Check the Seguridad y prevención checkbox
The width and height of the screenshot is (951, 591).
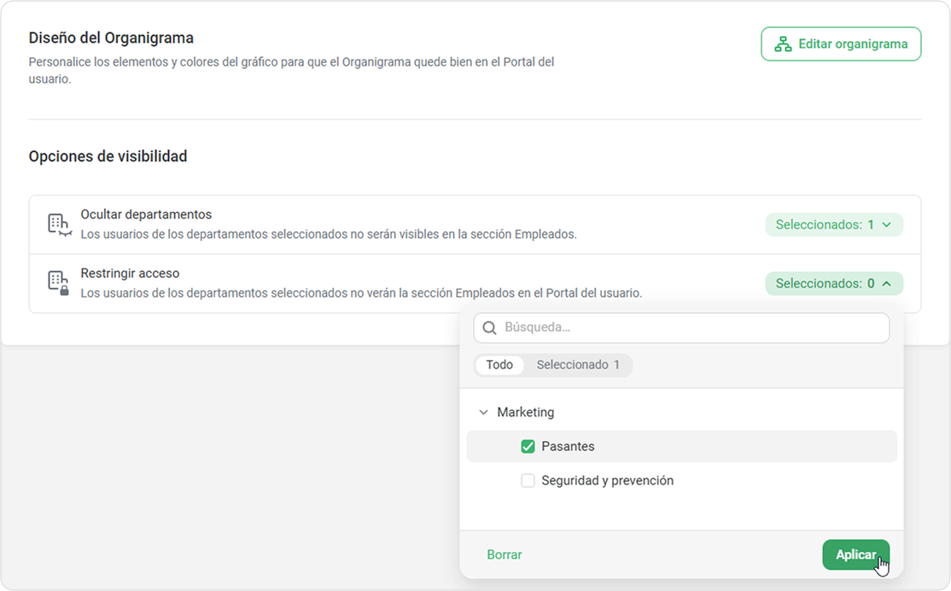528,481
